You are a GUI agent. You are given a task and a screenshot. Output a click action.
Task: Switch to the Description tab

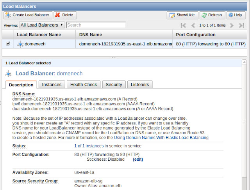pyautogui.click(x=21, y=85)
